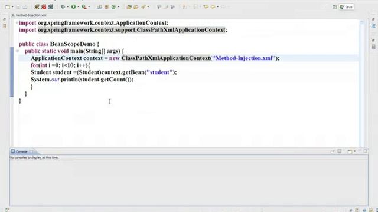This screenshot has width=378, height=212.
Task: Close the Console view tab
Action: pyautogui.click(x=31, y=151)
